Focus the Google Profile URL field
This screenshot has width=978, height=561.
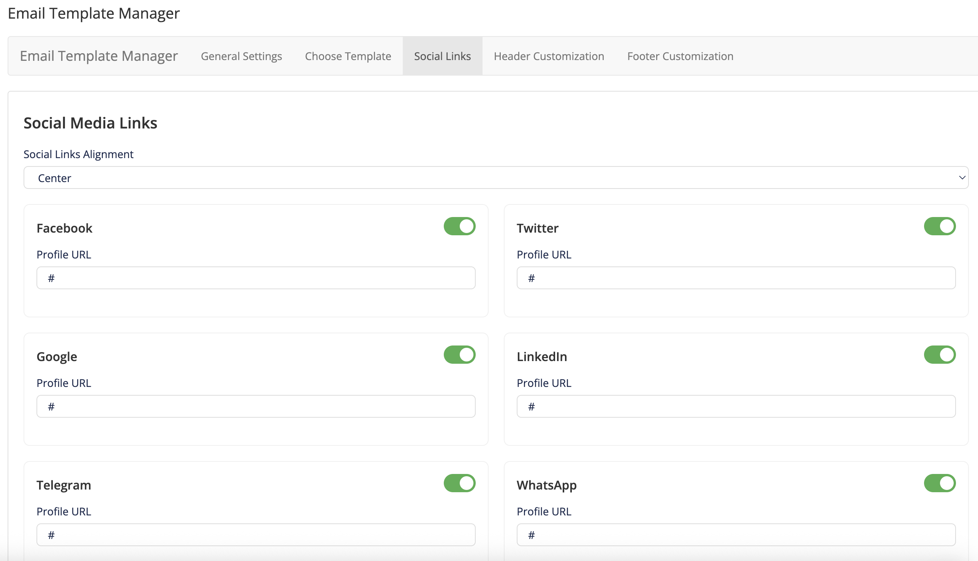tap(256, 406)
